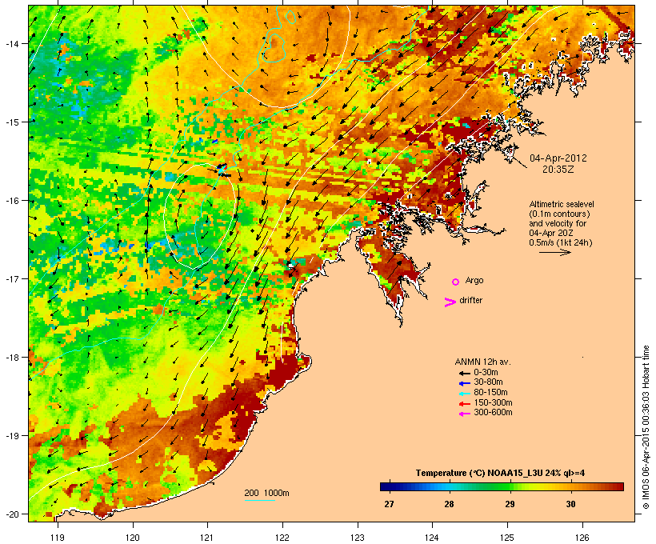656x544 pixels.
Task: Click the '30-80m' depth label
Action: [x=488, y=382]
